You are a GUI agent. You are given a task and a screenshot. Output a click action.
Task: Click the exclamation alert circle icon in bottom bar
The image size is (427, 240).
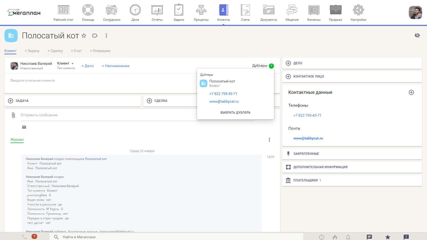click(322, 237)
